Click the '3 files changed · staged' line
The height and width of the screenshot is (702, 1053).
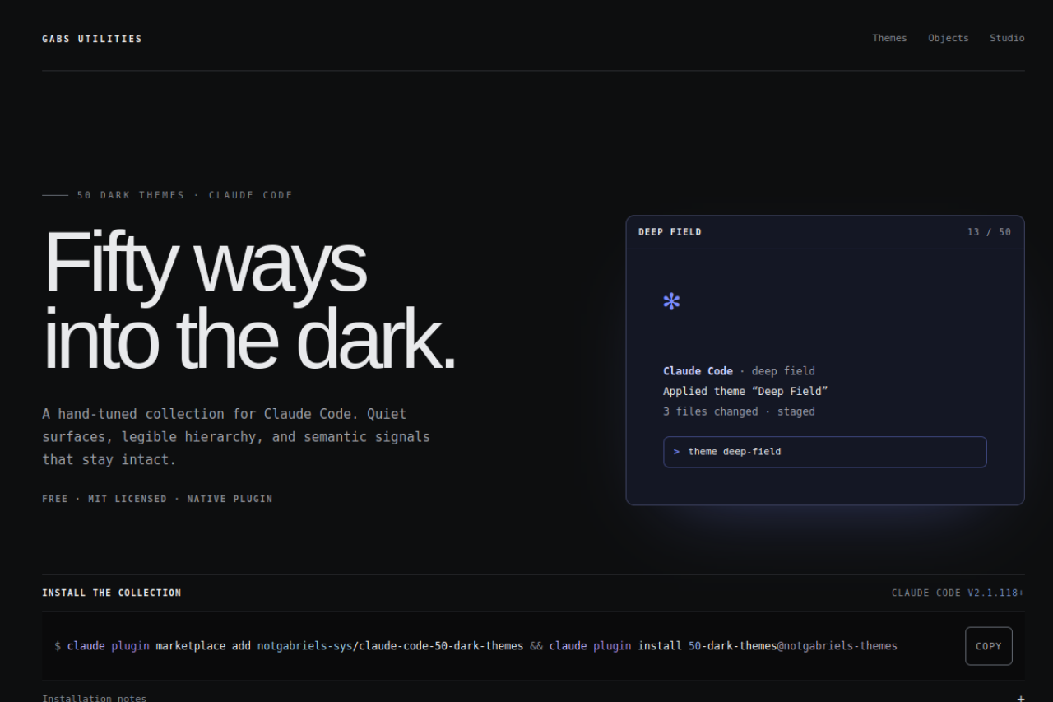click(x=739, y=411)
